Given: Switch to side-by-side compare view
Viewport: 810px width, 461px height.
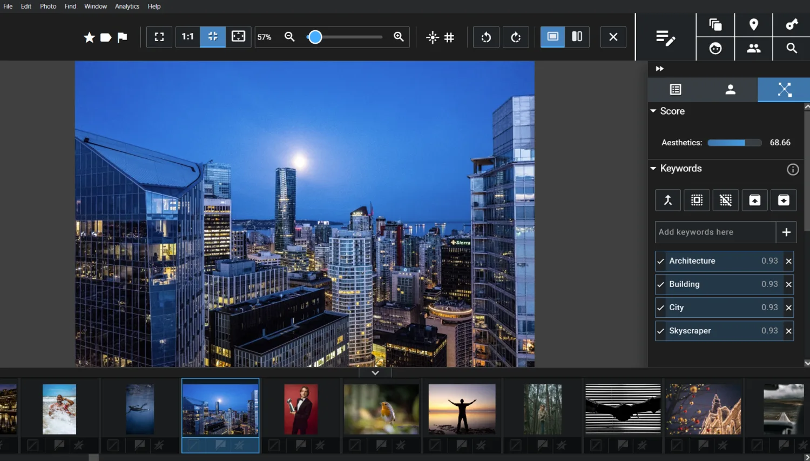Looking at the screenshot, I should tap(577, 37).
